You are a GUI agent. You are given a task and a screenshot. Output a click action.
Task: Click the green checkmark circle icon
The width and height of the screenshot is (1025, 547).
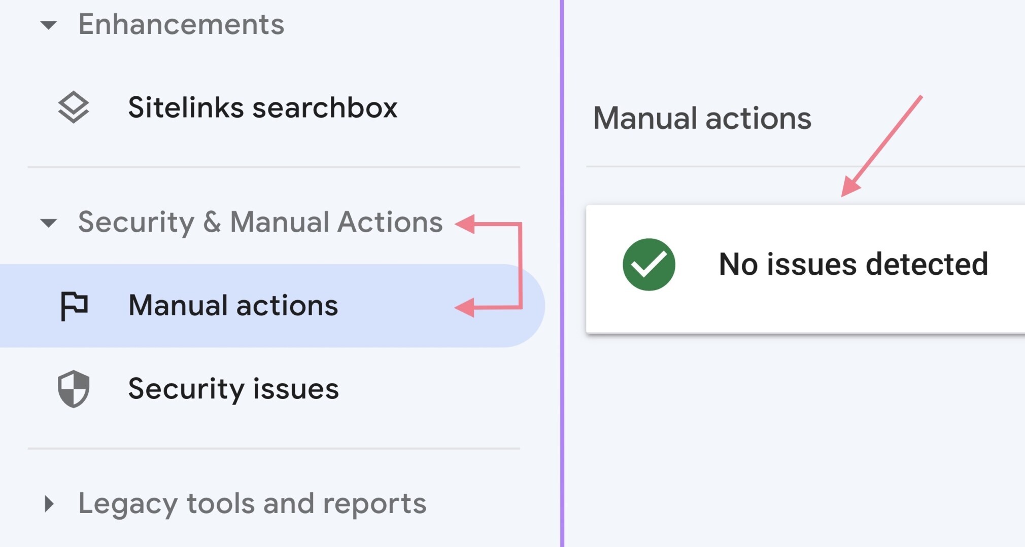coord(648,264)
